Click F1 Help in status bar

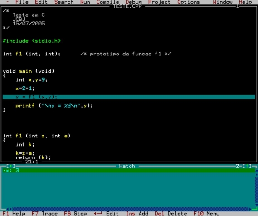(x=14, y=214)
